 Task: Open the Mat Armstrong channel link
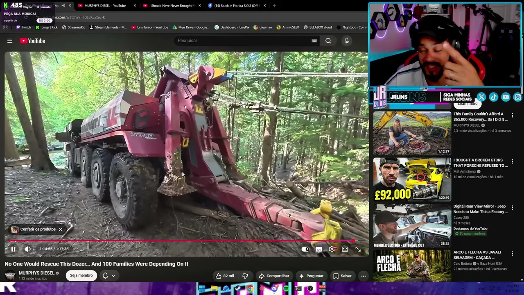pyautogui.click(x=464, y=172)
